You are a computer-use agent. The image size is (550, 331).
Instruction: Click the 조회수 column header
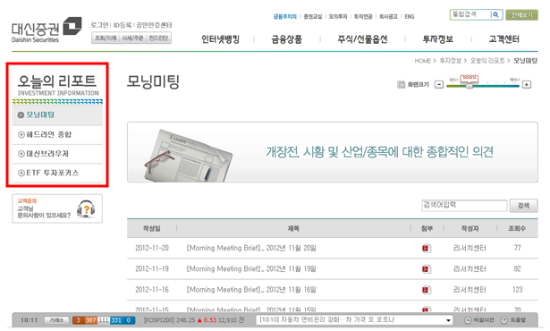(x=517, y=228)
